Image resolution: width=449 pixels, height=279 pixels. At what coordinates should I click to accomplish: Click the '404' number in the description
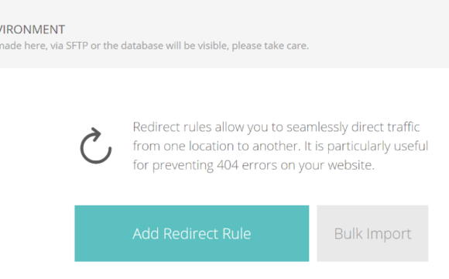coord(228,165)
